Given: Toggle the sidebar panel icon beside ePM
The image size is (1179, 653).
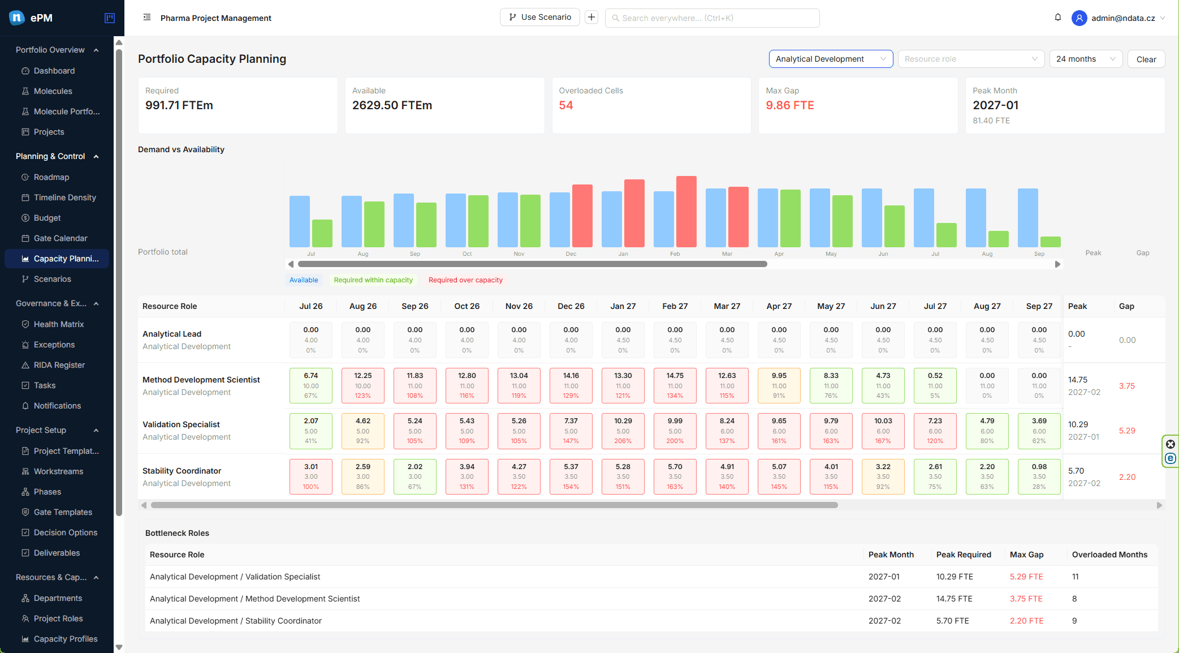Looking at the screenshot, I should (110, 18).
